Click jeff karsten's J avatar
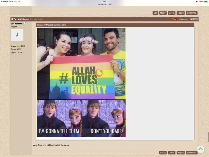Screen dimensions: 209x157 (17, 35)
